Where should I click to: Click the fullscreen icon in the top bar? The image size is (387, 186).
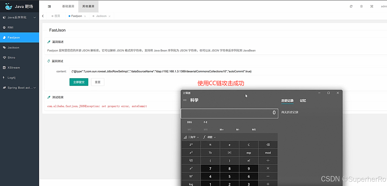[x=372, y=6]
